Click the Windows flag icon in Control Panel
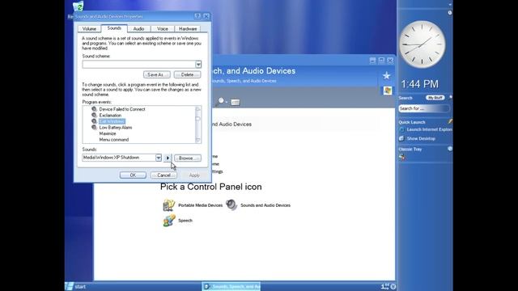Viewport: 518px width, 291px height. tap(388, 91)
